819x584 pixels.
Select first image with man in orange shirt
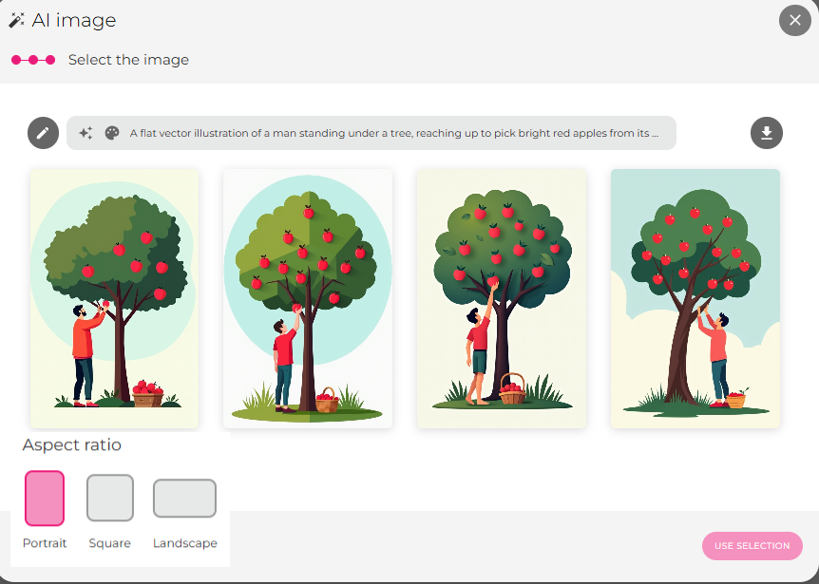pyautogui.click(x=115, y=298)
